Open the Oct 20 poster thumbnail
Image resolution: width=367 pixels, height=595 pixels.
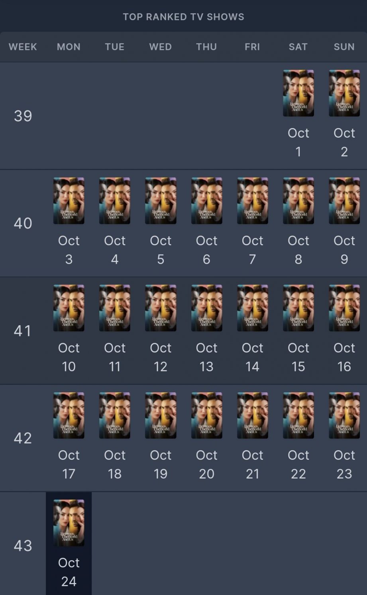[206, 415]
